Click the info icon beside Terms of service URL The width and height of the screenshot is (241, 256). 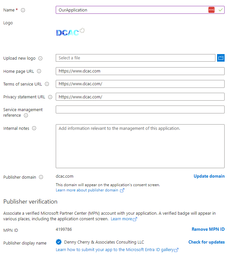(x=47, y=84)
